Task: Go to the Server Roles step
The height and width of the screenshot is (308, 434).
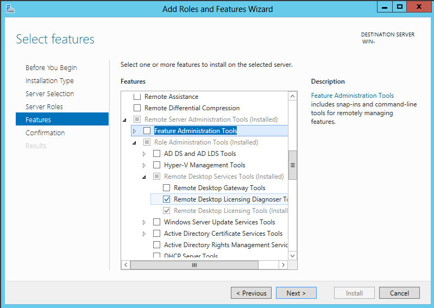Action: [x=44, y=106]
